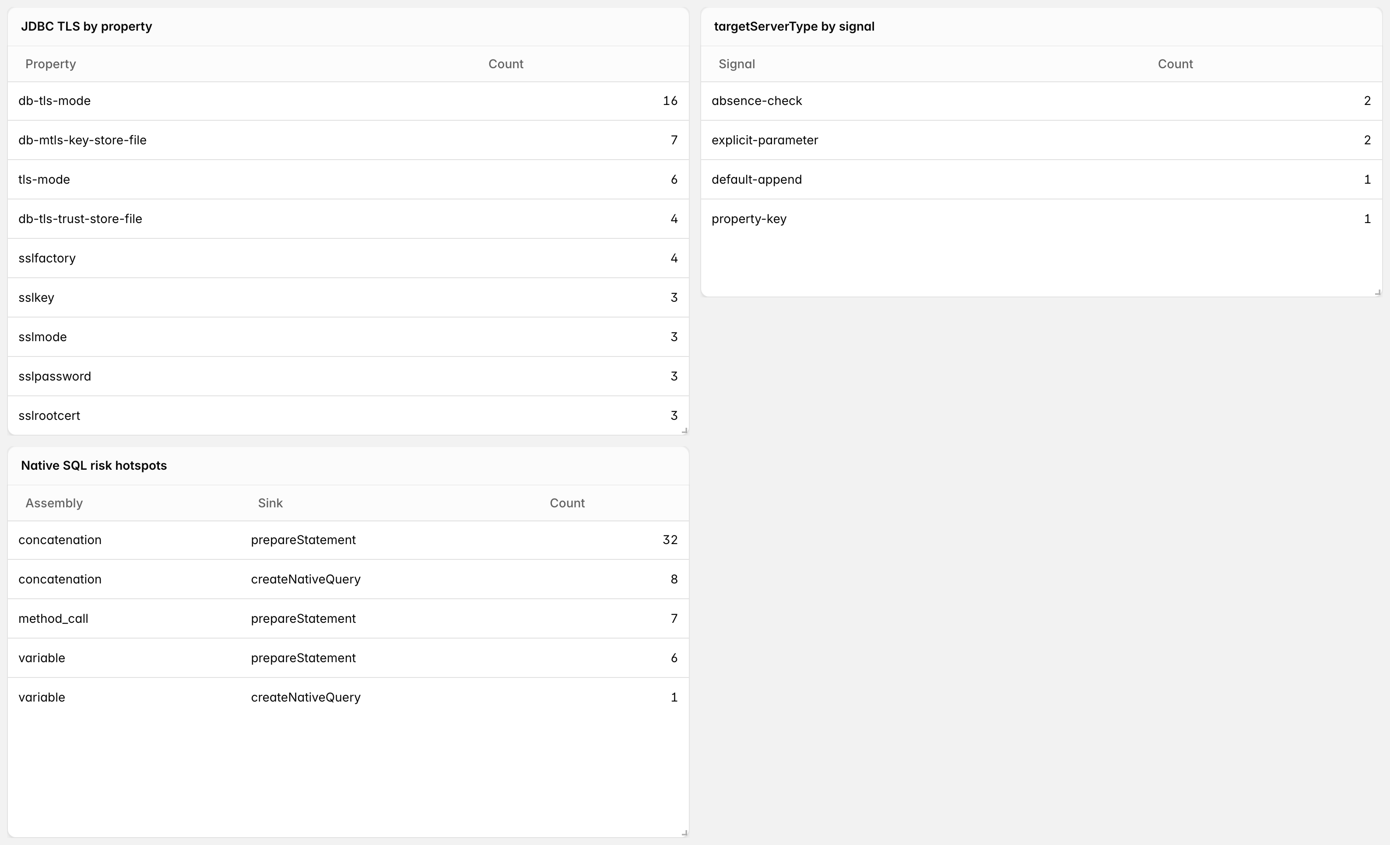Select the db-tls-mode row
This screenshot has width=1390, height=845.
coord(348,101)
